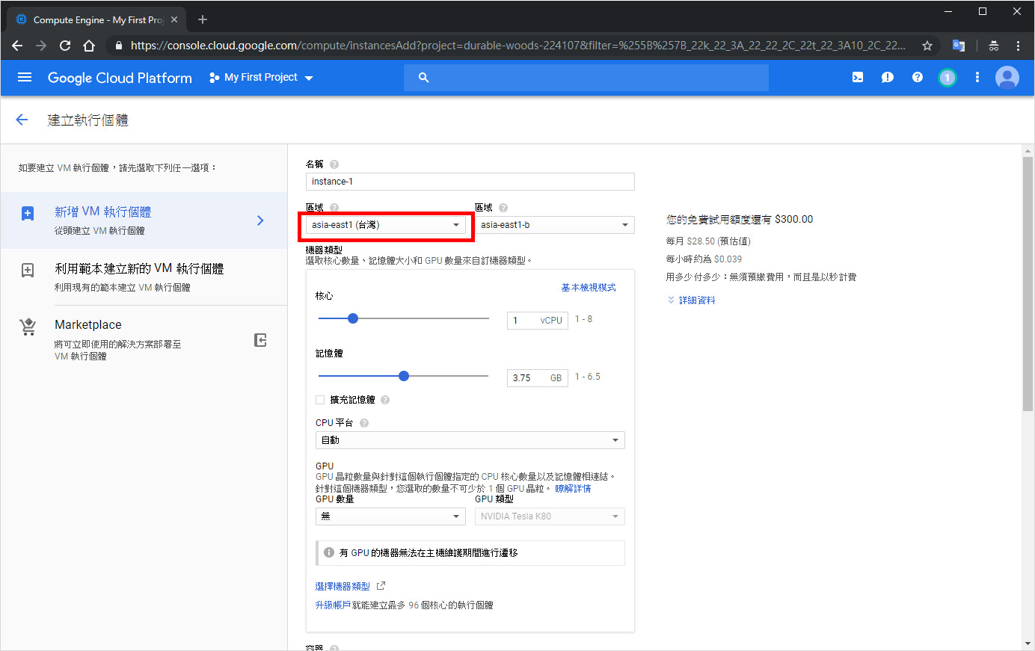The image size is (1035, 651).
Task: Click the project selector dots icon
Action: tap(215, 78)
